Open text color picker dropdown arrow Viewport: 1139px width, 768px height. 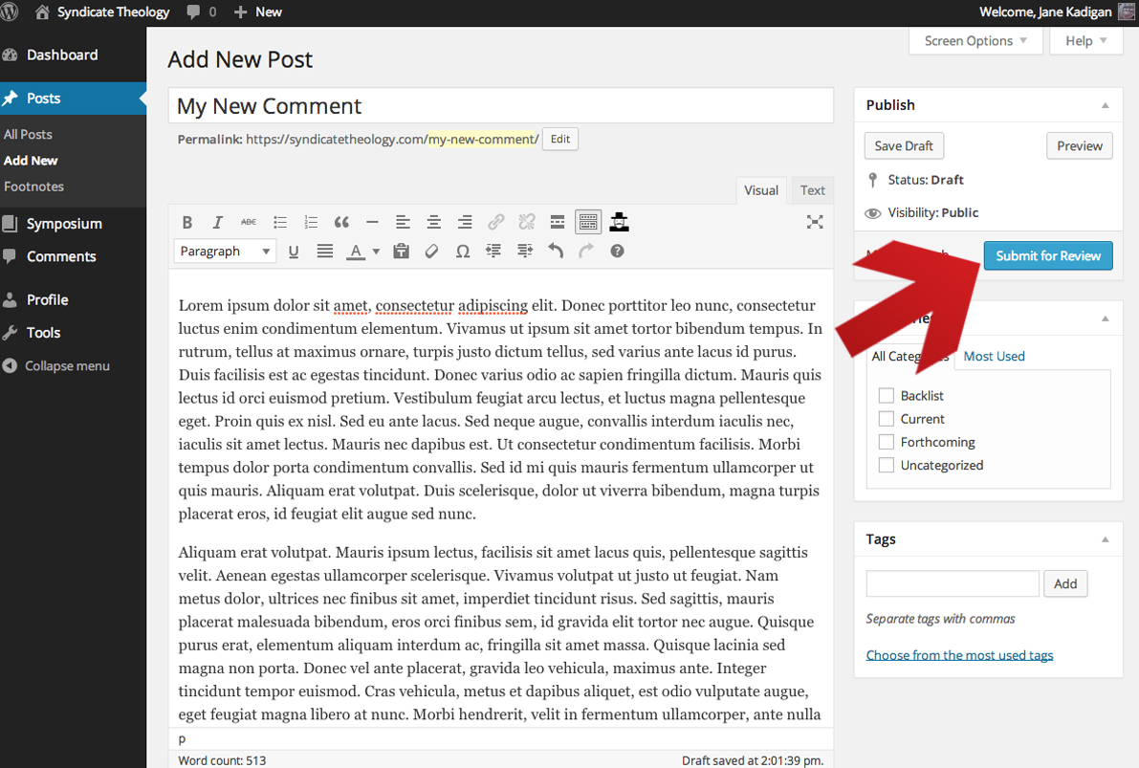tap(376, 252)
